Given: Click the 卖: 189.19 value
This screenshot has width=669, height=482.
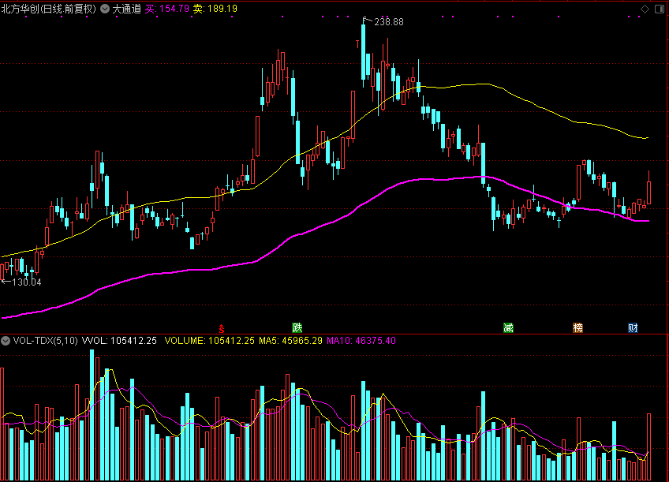Looking at the screenshot, I should [x=215, y=9].
